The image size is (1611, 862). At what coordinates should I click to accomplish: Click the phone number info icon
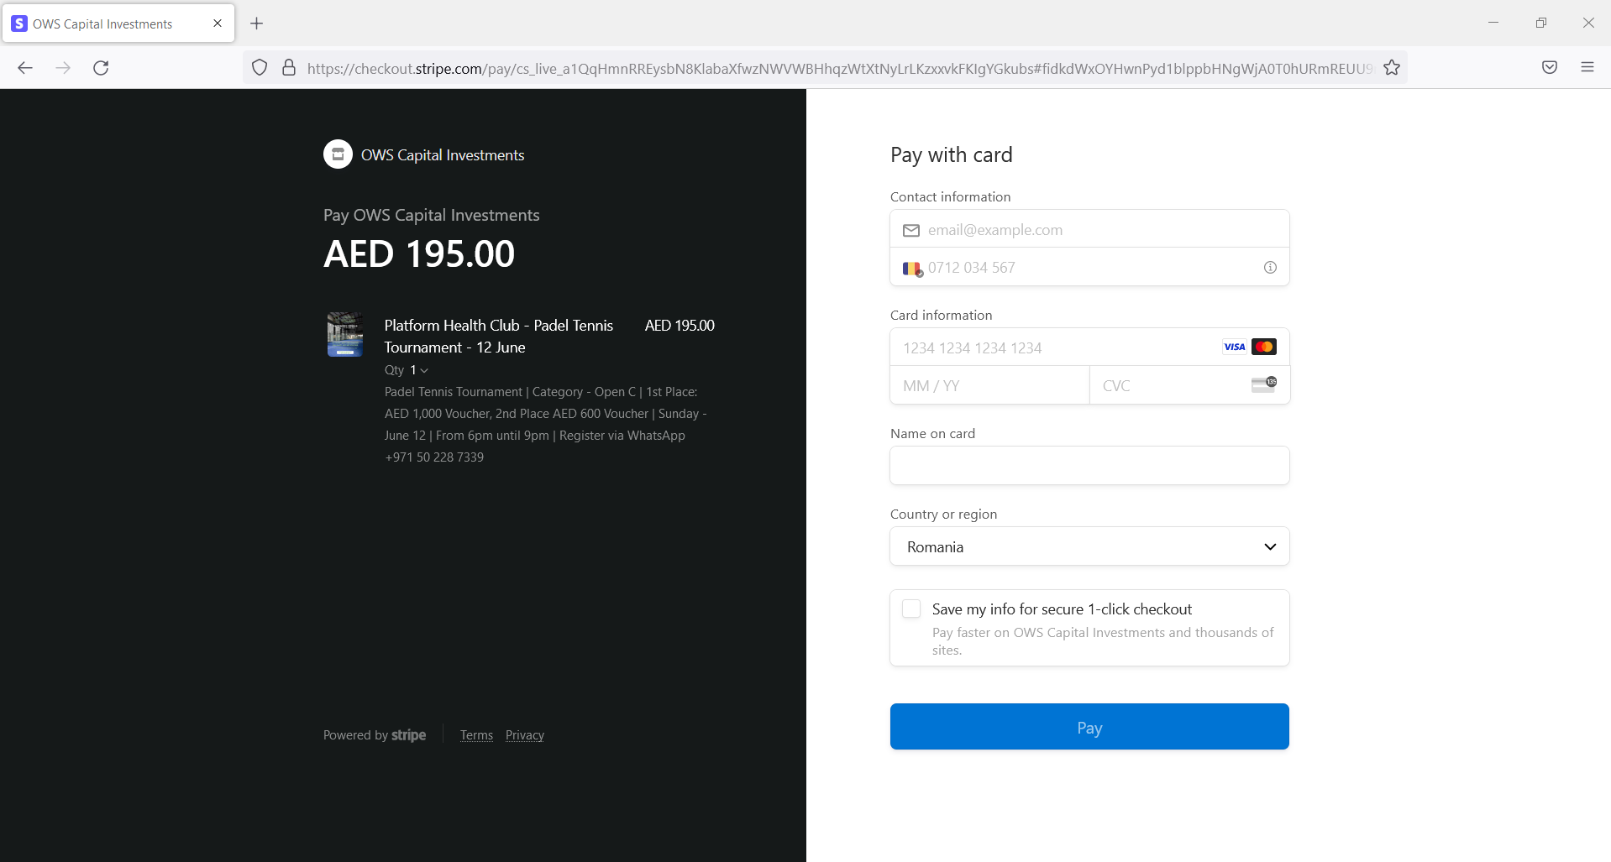coord(1269,267)
